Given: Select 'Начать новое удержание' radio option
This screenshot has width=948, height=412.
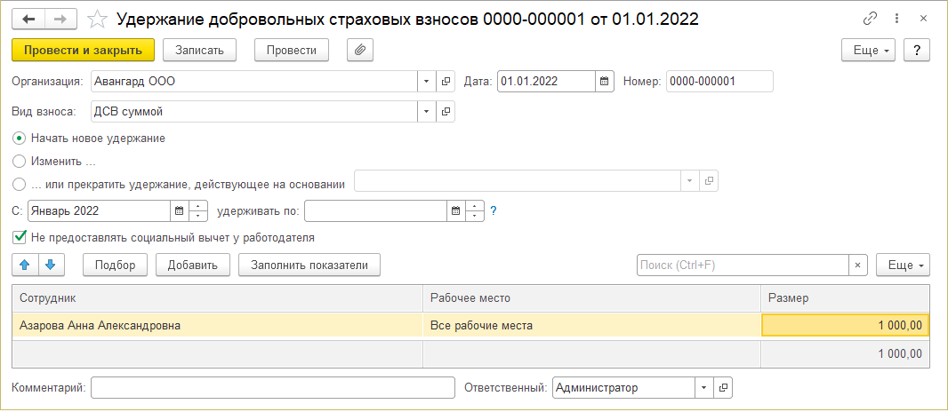Looking at the screenshot, I should click(20, 139).
